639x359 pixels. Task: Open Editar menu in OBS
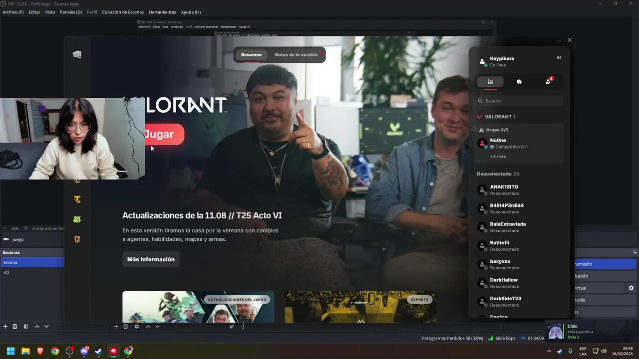point(34,12)
